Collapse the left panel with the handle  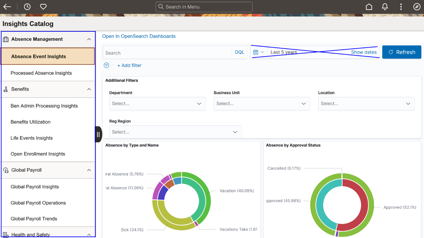[98, 134]
